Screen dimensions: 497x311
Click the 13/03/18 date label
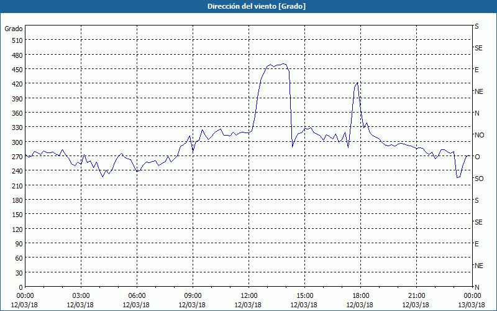472,305
